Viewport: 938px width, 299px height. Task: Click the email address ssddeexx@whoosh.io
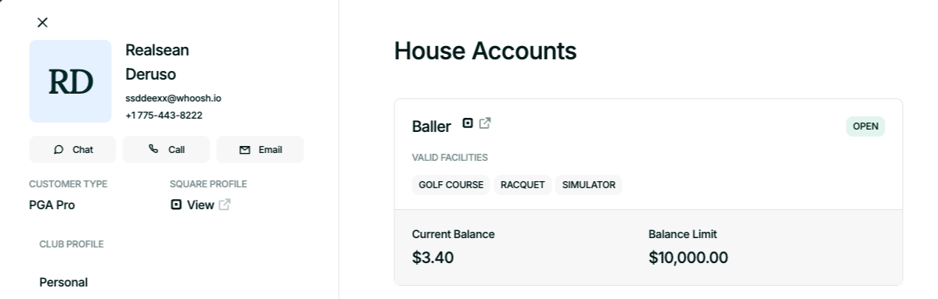point(174,98)
